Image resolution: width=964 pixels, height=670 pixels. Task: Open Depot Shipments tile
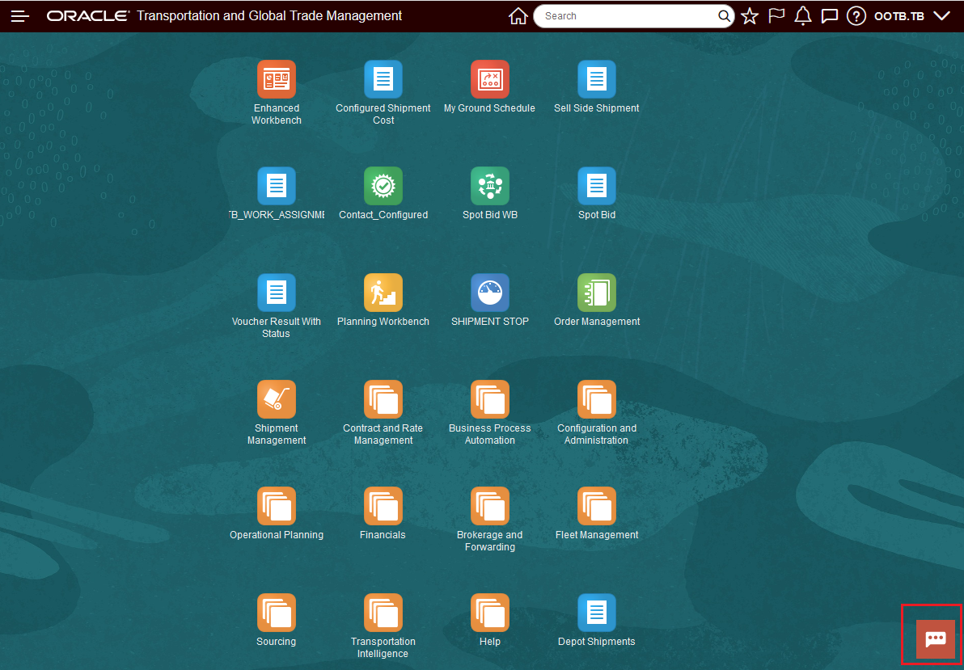click(596, 613)
